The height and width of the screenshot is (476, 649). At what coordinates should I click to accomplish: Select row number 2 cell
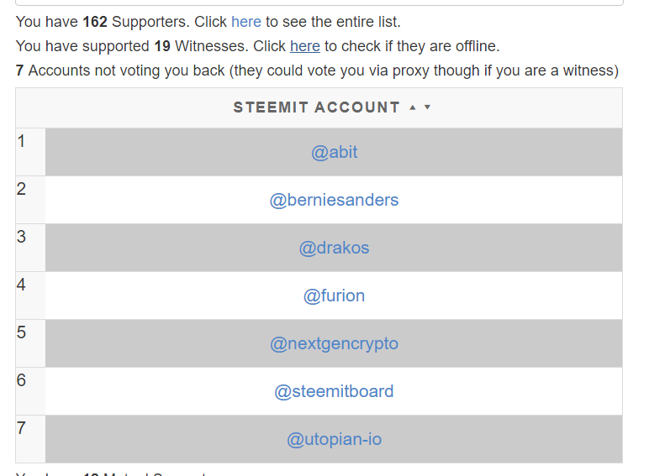(30, 200)
